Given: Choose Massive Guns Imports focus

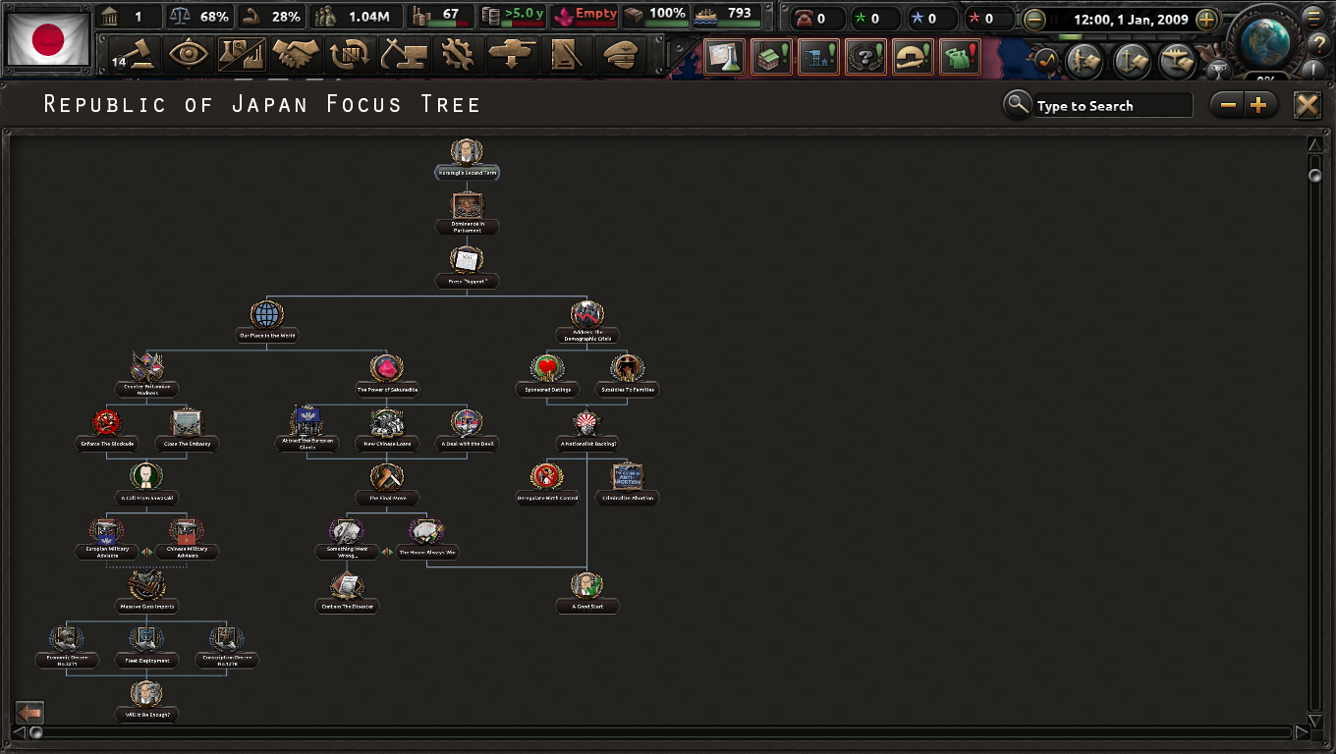Looking at the screenshot, I should tap(146, 593).
